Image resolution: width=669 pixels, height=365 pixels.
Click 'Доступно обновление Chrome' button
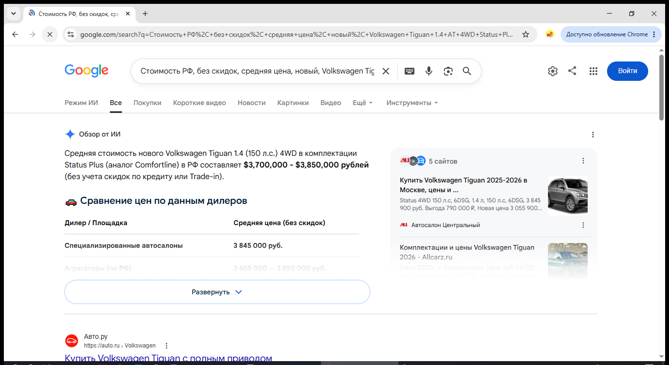click(x=611, y=34)
